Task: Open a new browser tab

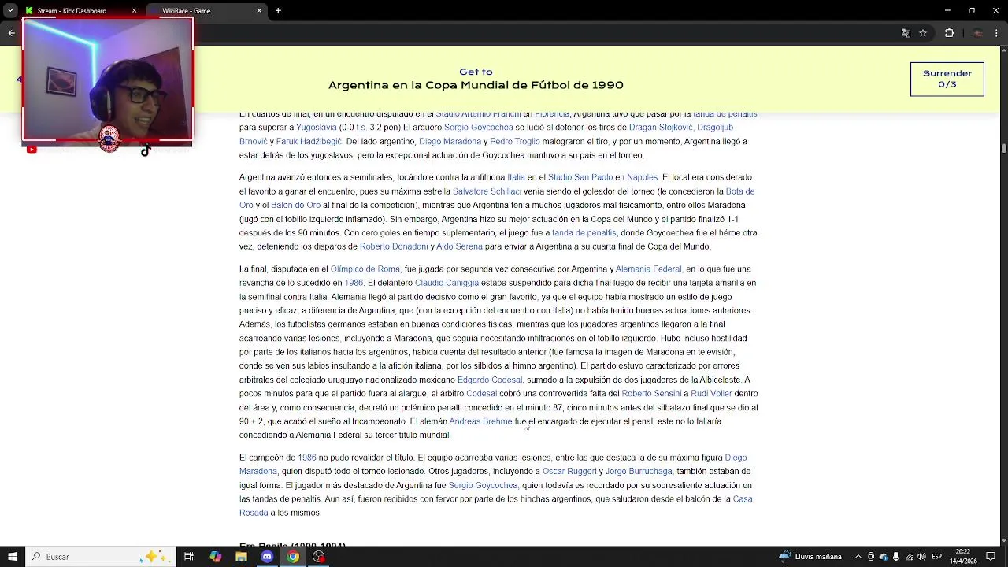Action: click(x=278, y=11)
